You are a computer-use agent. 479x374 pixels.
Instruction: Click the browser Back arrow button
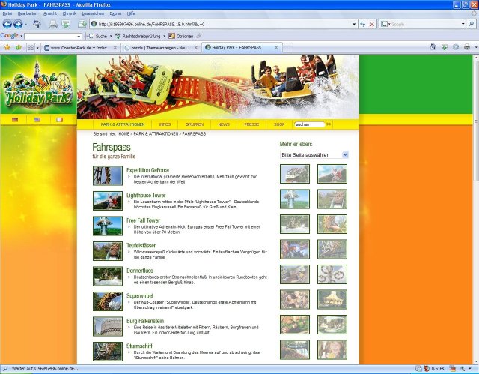tap(7, 24)
